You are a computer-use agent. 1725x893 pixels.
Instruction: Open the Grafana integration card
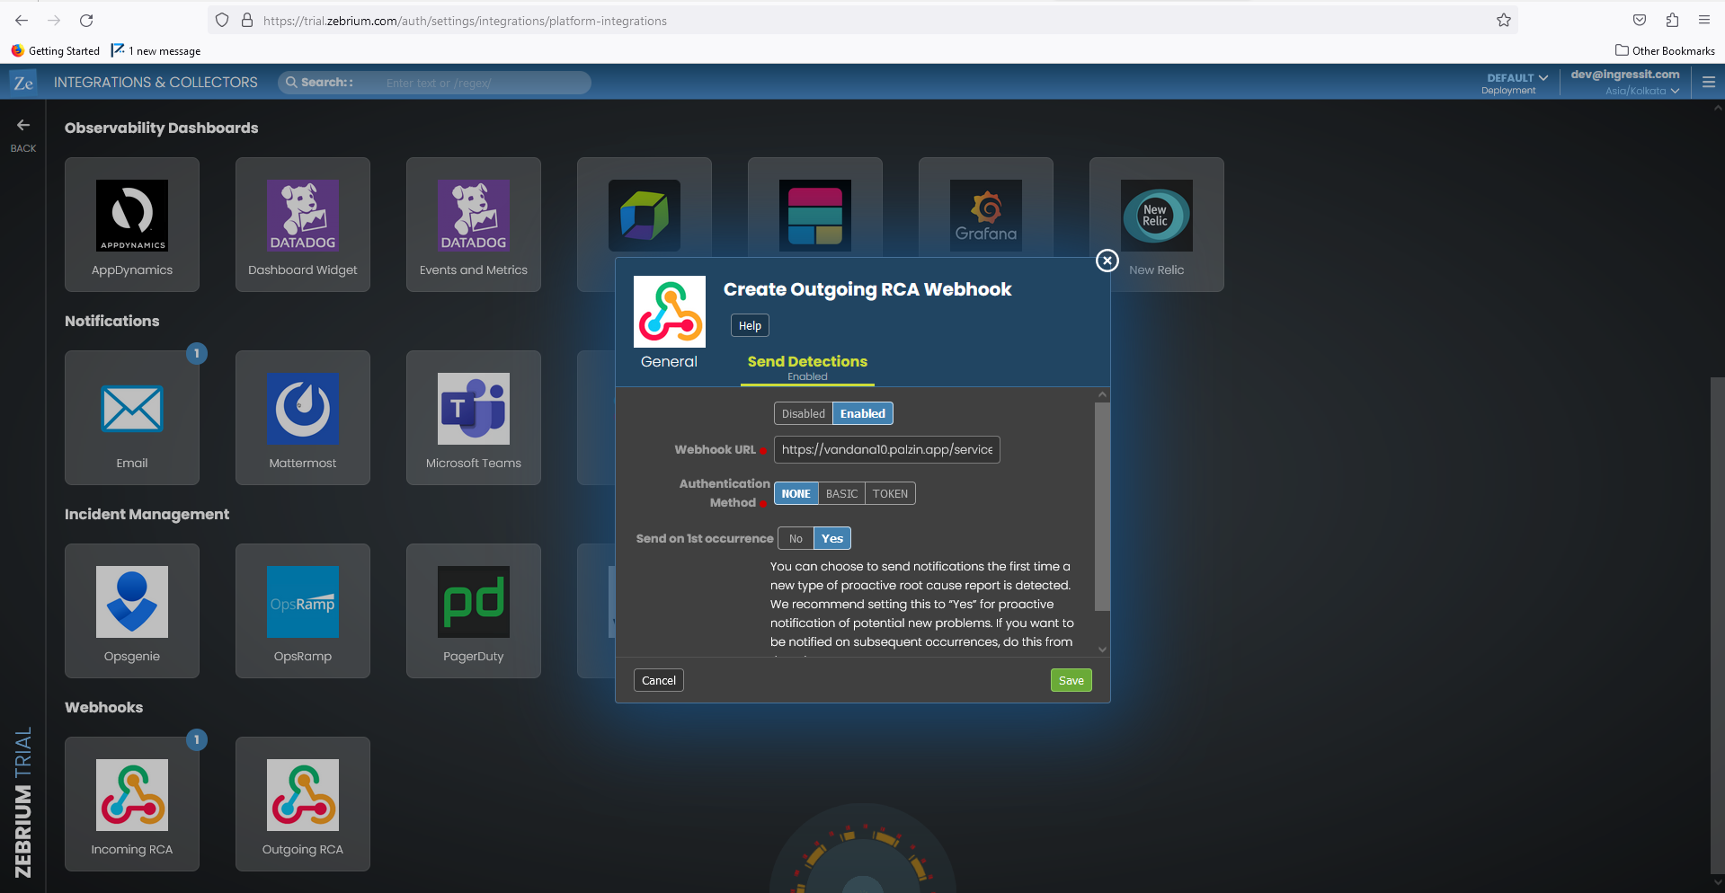[986, 208]
